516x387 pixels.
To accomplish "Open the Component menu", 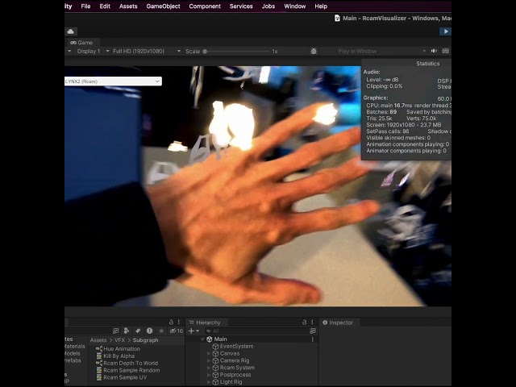I will [x=205, y=6].
